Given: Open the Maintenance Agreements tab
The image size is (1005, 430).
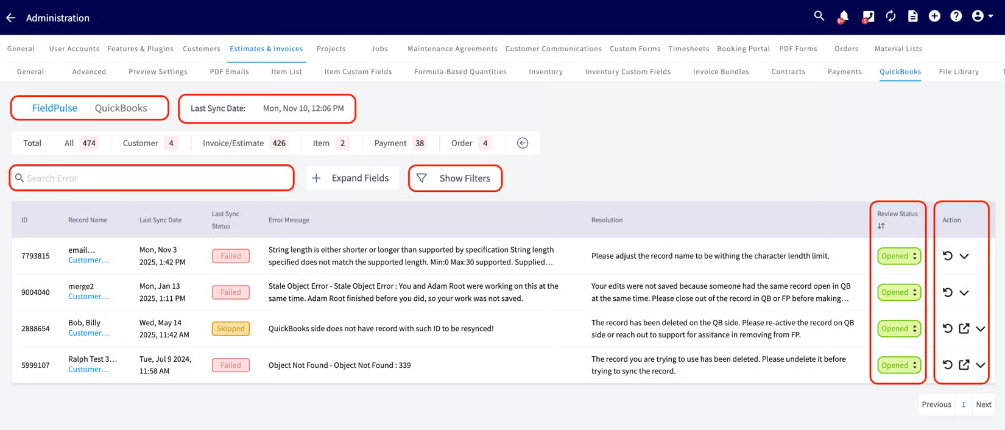Looking at the screenshot, I should tap(453, 49).
